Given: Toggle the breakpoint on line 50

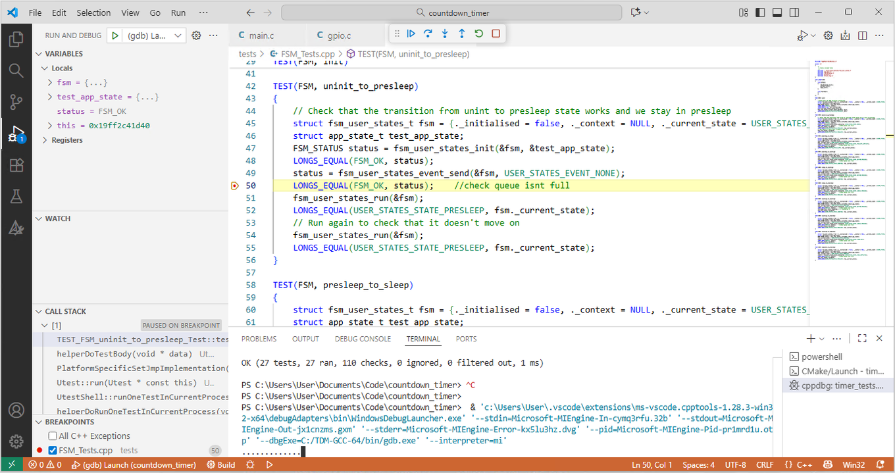Looking at the screenshot, I should pos(235,186).
